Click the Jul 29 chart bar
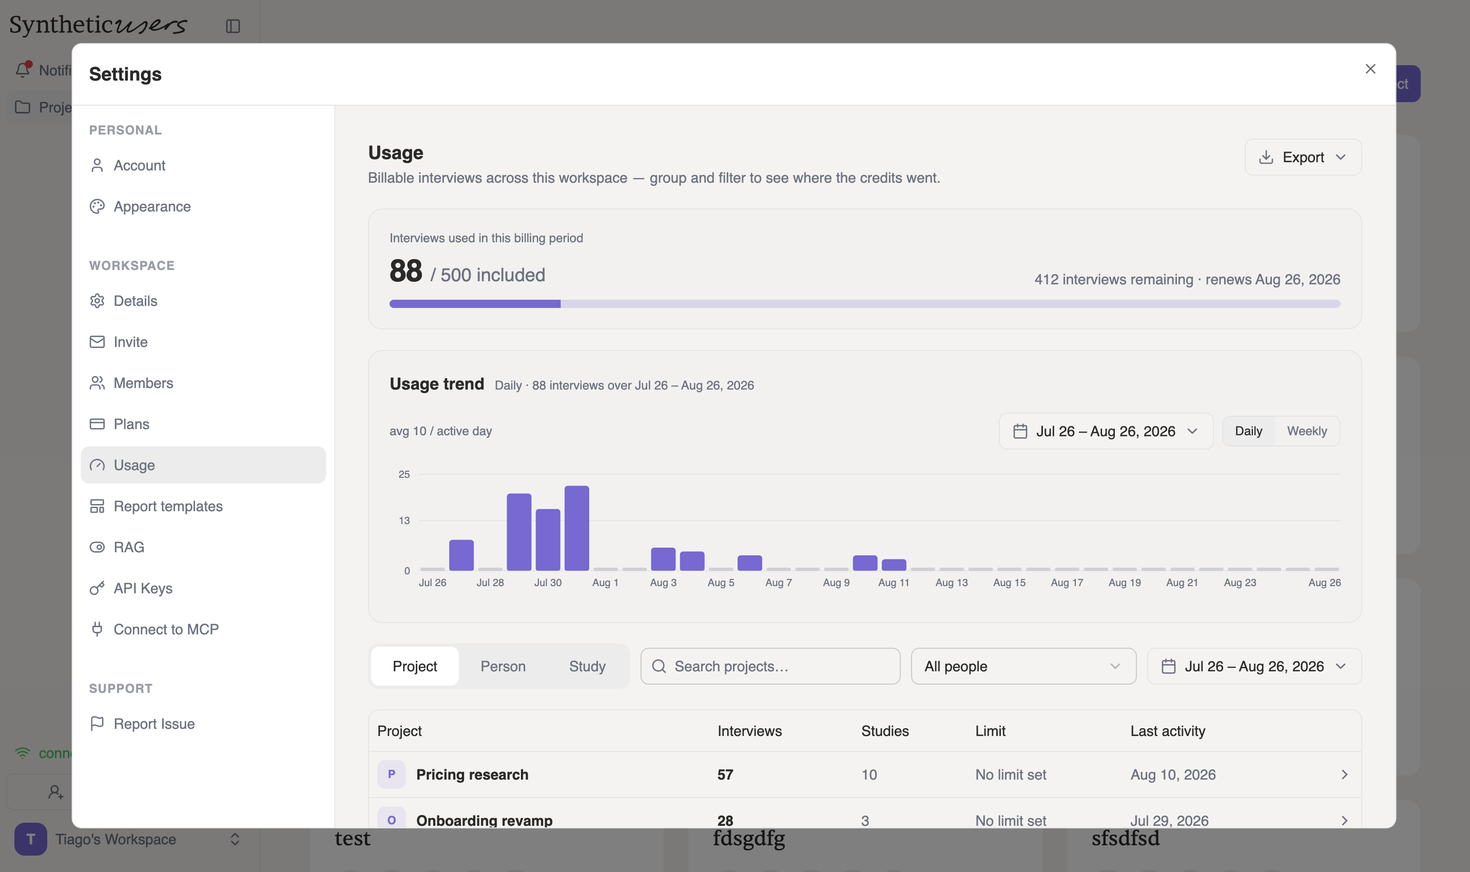 point(519,532)
